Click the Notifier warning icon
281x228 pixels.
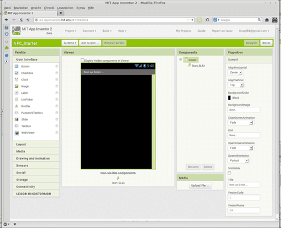[x=17, y=106]
